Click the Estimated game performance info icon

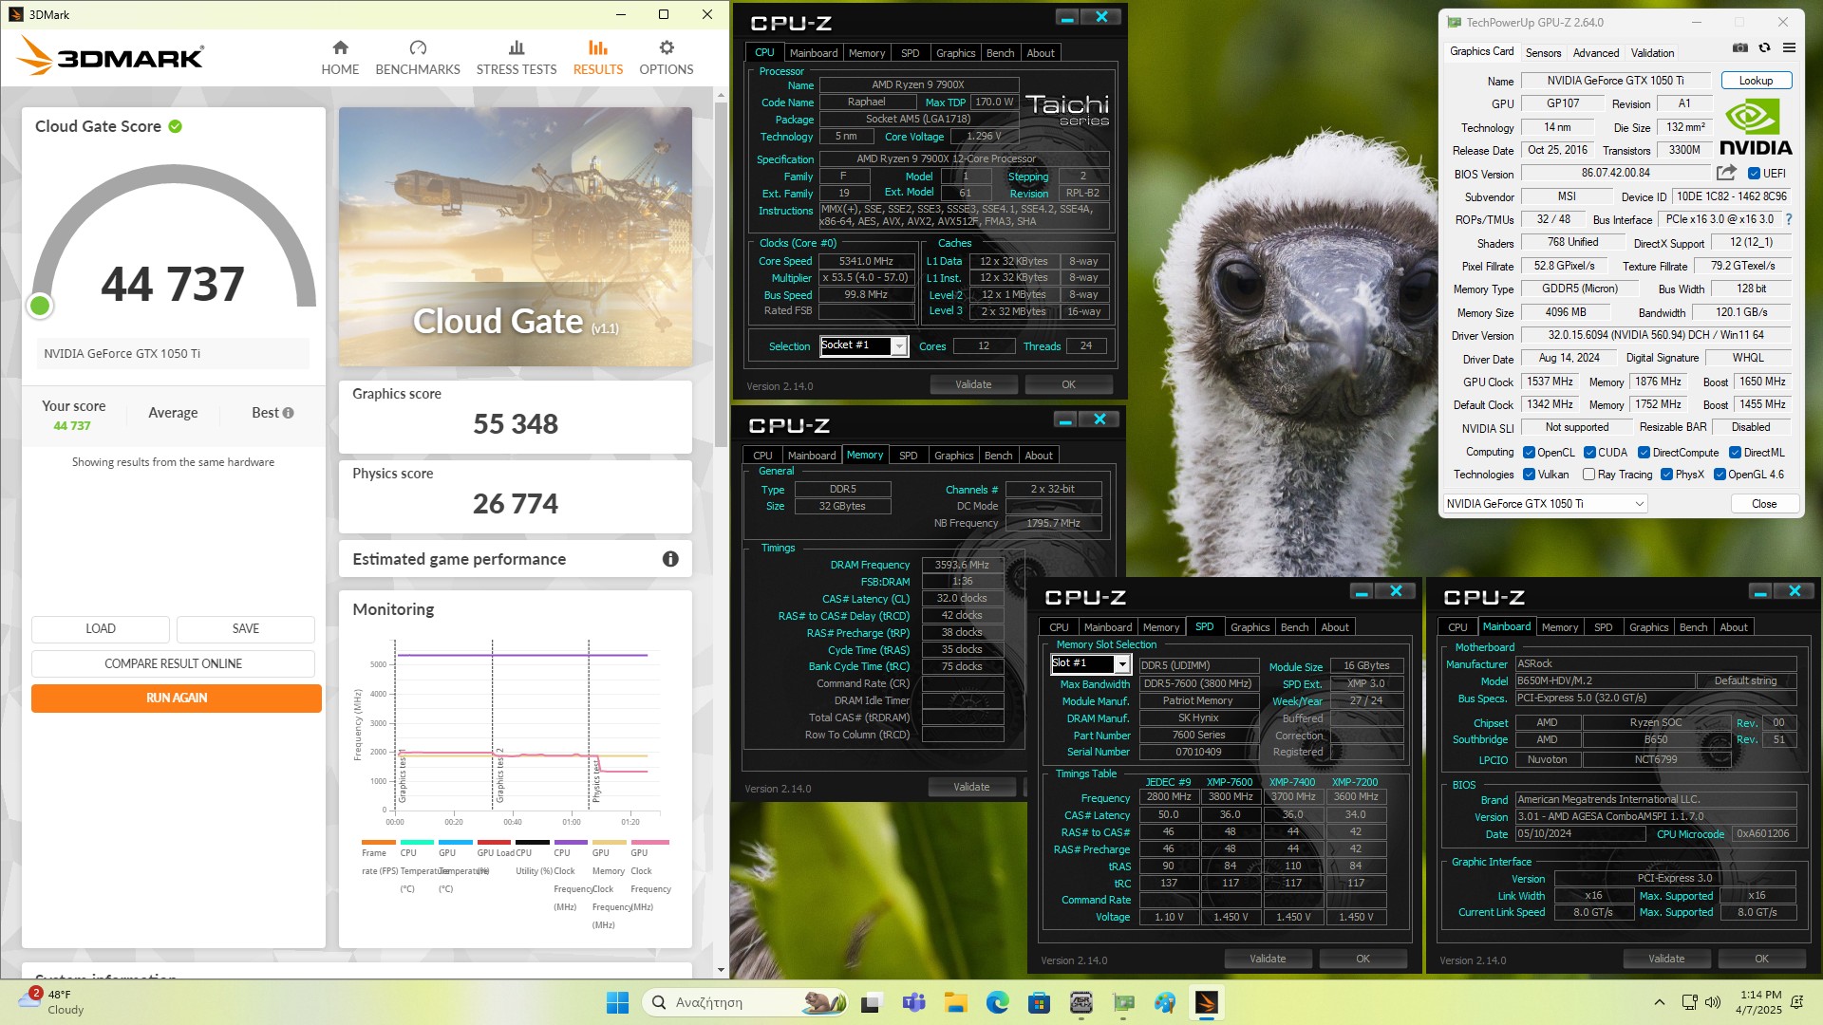pos(670,559)
